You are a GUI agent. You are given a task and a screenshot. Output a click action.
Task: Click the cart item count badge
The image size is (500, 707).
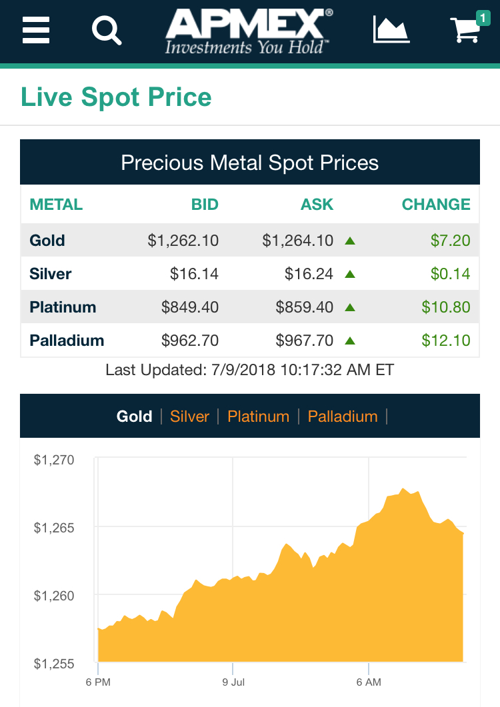(x=482, y=17)
